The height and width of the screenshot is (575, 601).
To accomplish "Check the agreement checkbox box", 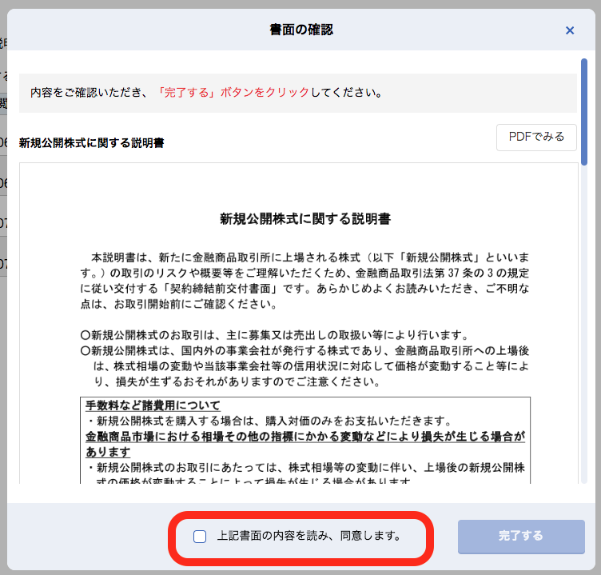I will (x=200, y=536).
